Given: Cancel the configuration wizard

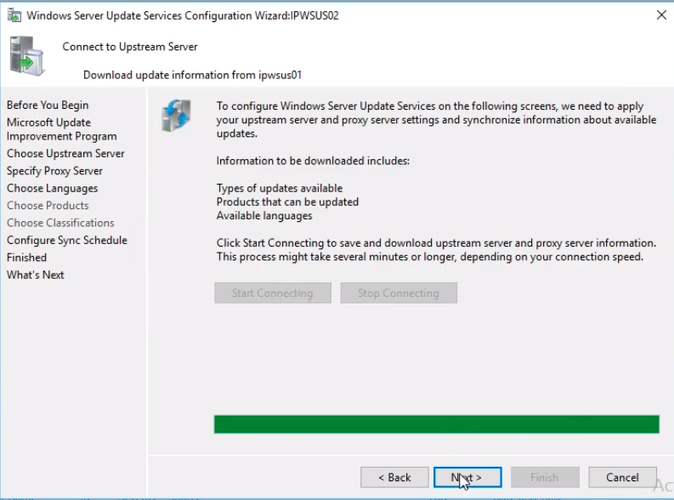Looking at the screenshot, I should point(622,477).
